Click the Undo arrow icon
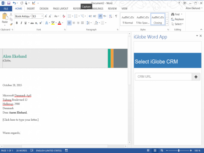 [x=14, y=3]
